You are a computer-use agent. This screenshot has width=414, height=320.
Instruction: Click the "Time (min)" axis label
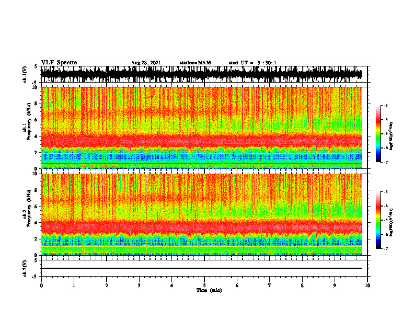[209, 290]
